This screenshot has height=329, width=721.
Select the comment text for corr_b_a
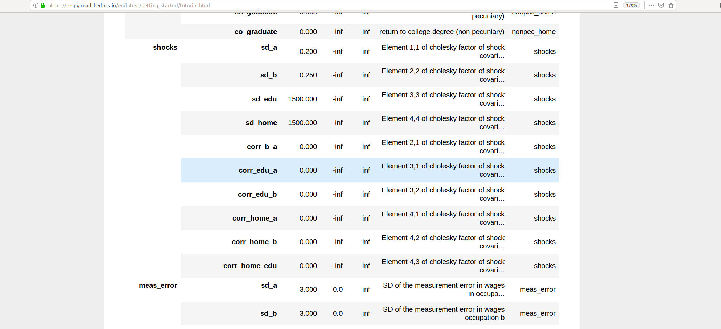[x=443, y=146]
